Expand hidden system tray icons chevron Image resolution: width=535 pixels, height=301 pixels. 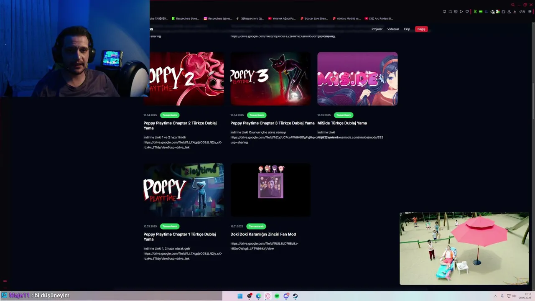point(495,296)
